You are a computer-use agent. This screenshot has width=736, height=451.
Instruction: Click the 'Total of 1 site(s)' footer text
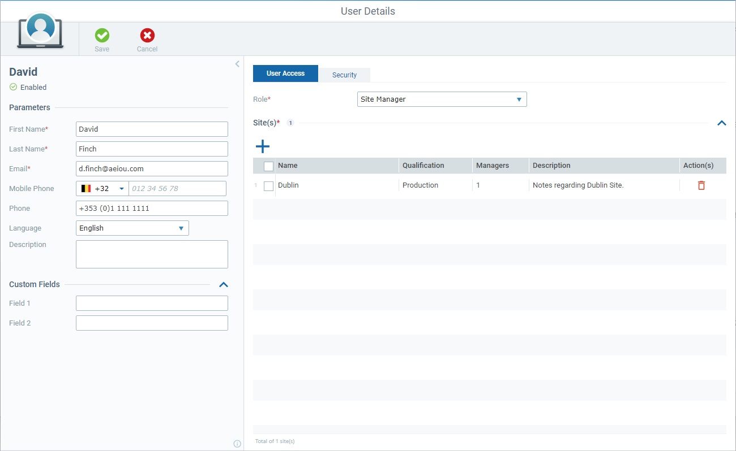click(x=275, y=441)
